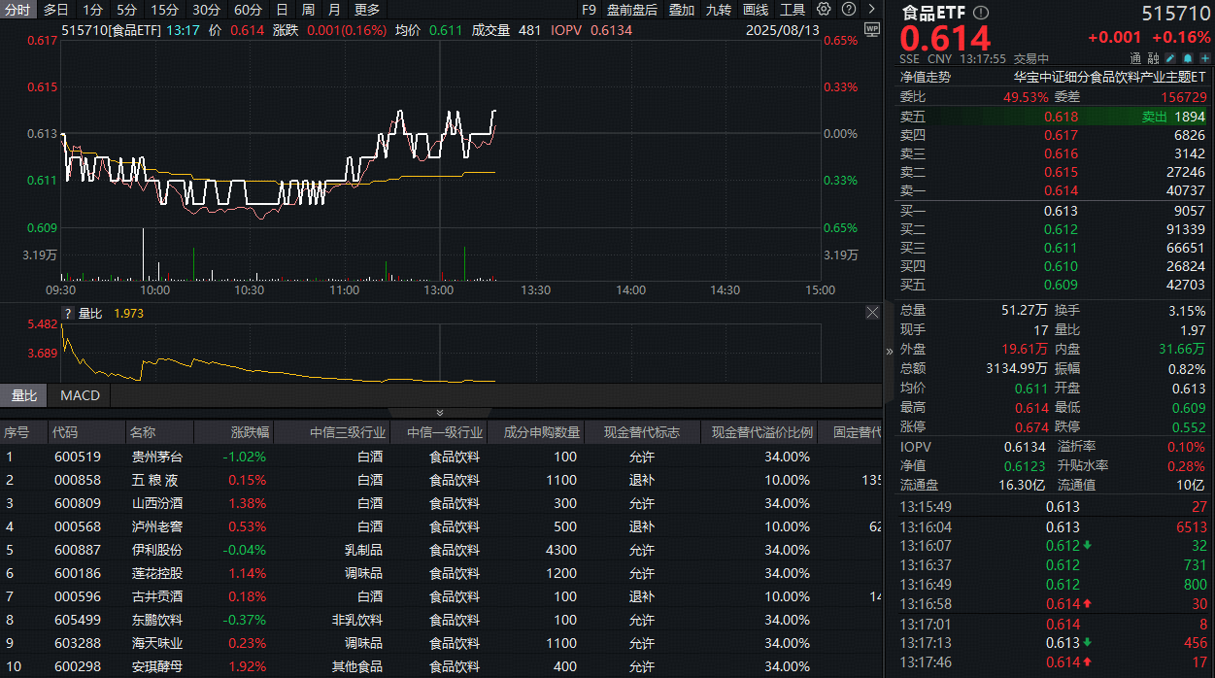This screenshot has height=678, width=1215.
Task: Open the 叠加 overlay menu
Action: pyautogui.click(x=682, y=10)
